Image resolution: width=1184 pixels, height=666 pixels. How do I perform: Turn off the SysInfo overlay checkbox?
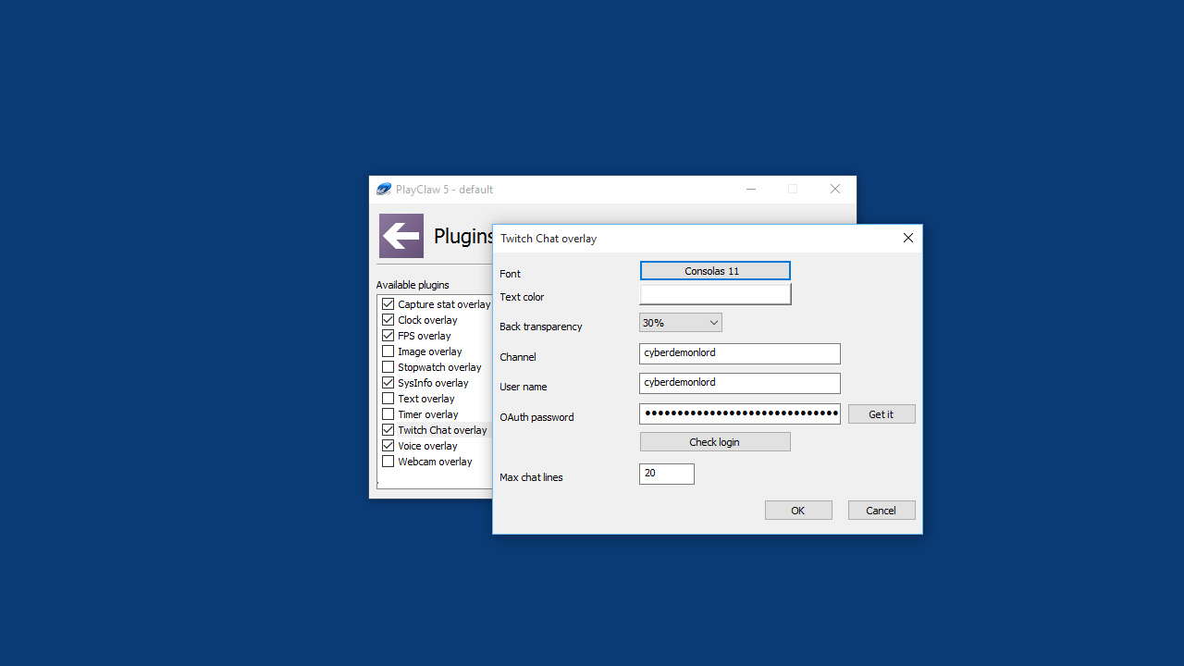pyautogui.click(x=388, y=383)
